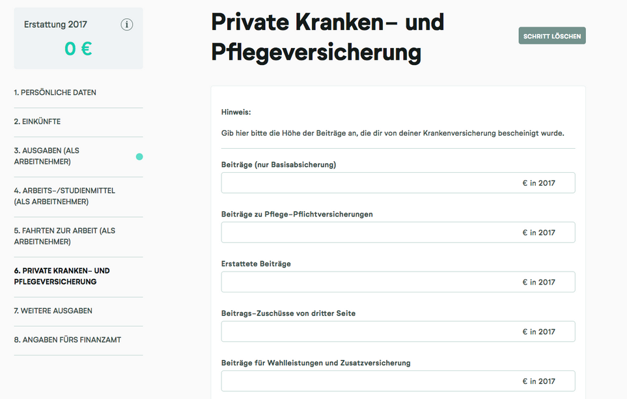Image resolution: width=627 pixels, height=399 pixels.
Task: Click the 0 € refund amount
Action: point(78,49)
